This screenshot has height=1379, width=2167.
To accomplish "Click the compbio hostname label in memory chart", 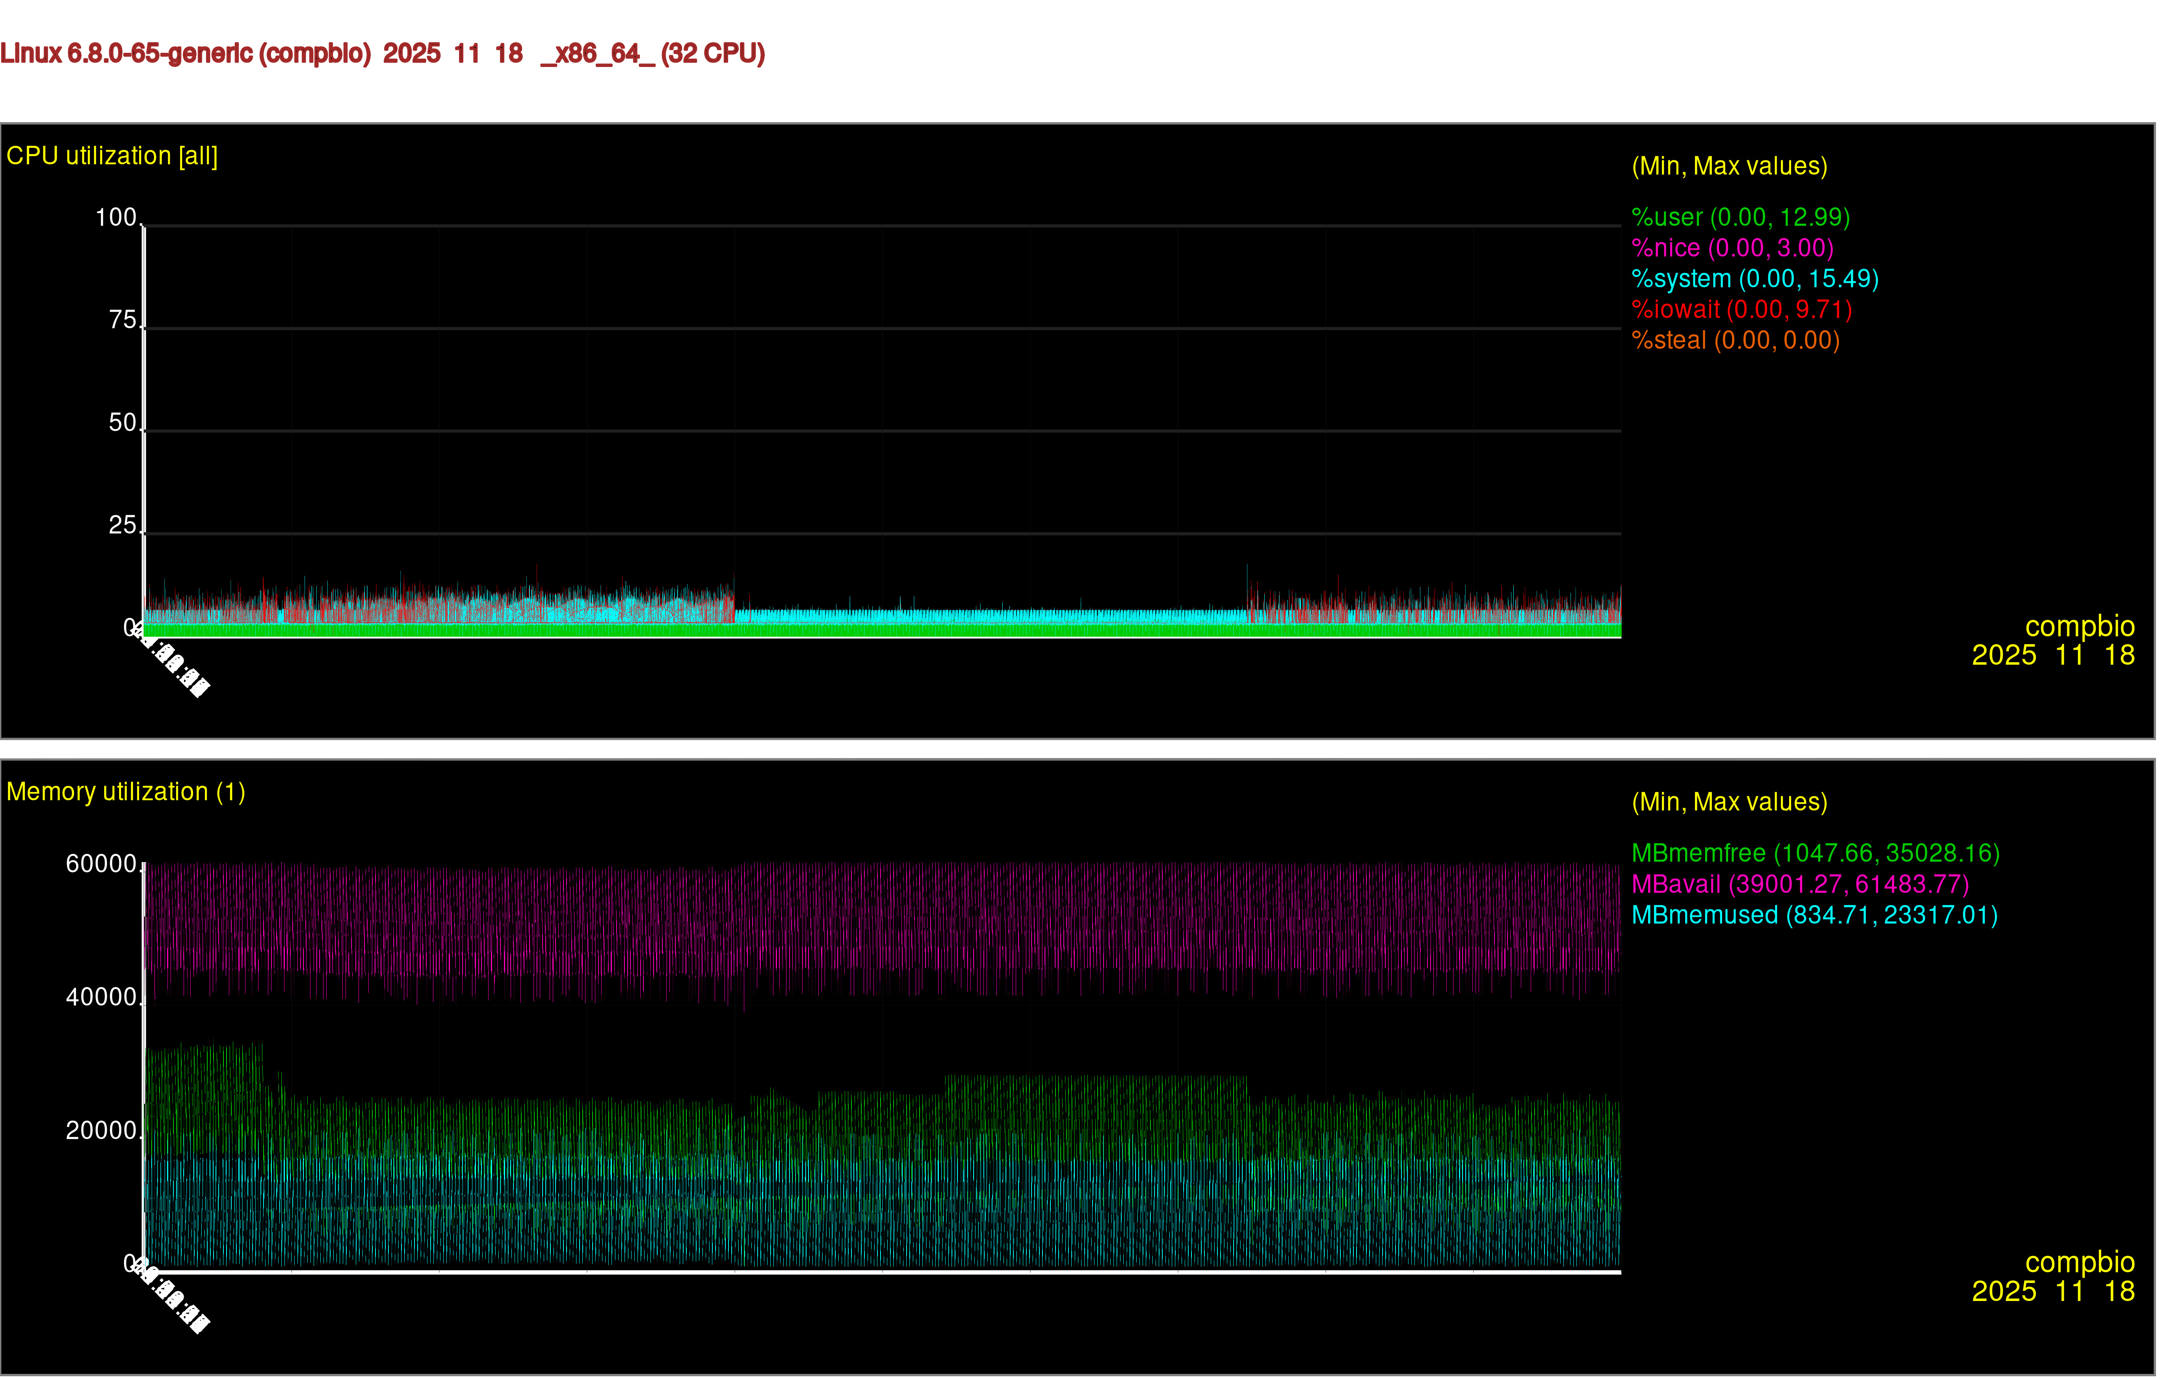I will coord(2079,1262).
